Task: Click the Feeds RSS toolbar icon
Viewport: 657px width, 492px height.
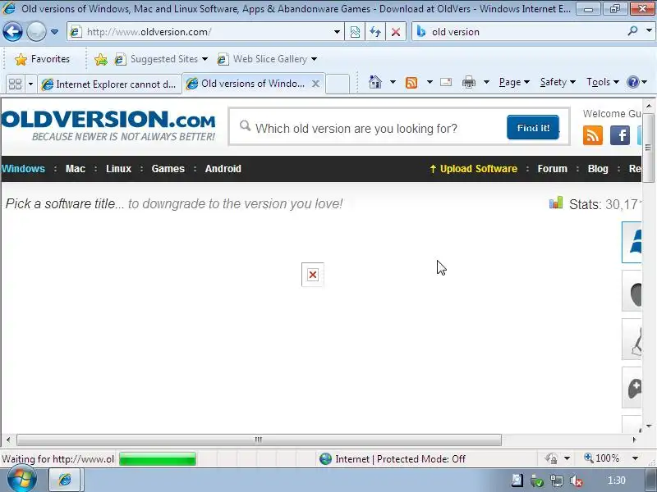Action: [411, 83]
